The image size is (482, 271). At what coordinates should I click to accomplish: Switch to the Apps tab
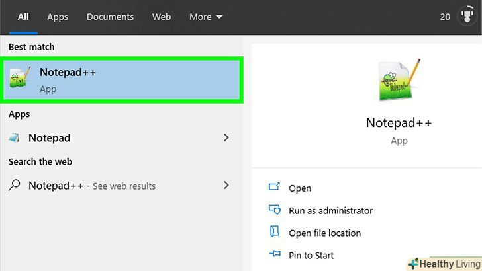pyautogui.click(x=58, y=17)
